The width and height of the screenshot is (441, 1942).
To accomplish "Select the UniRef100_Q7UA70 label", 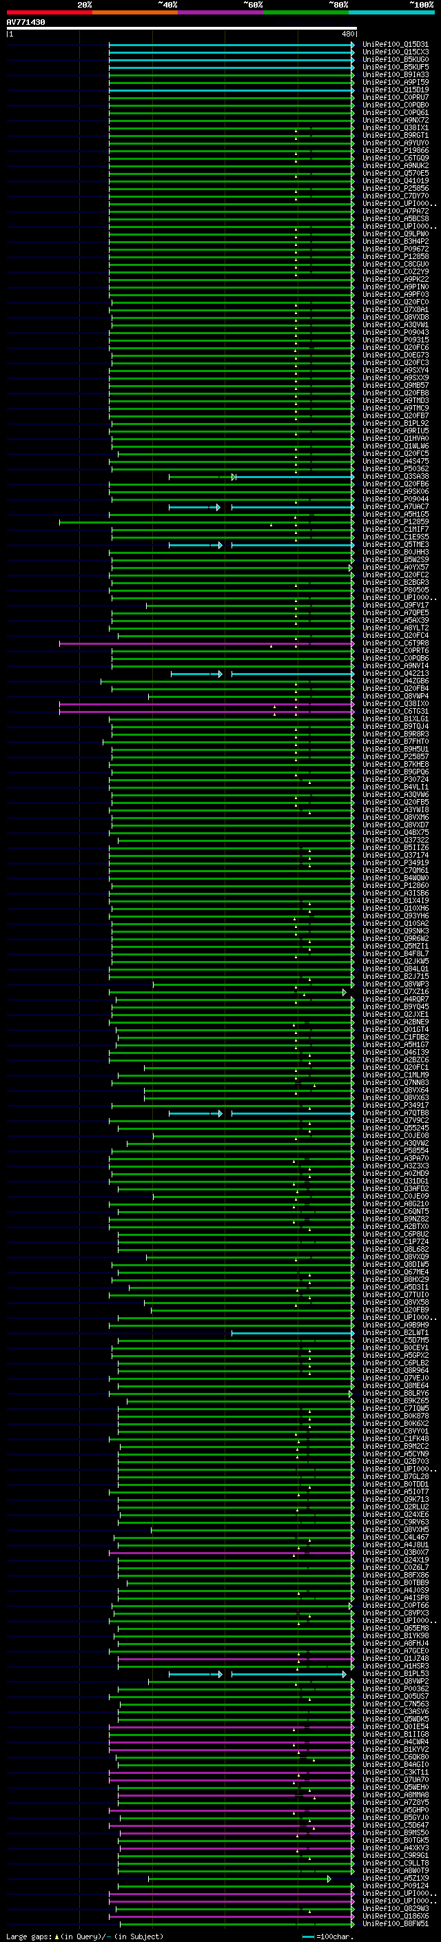I will (395, 1779).
